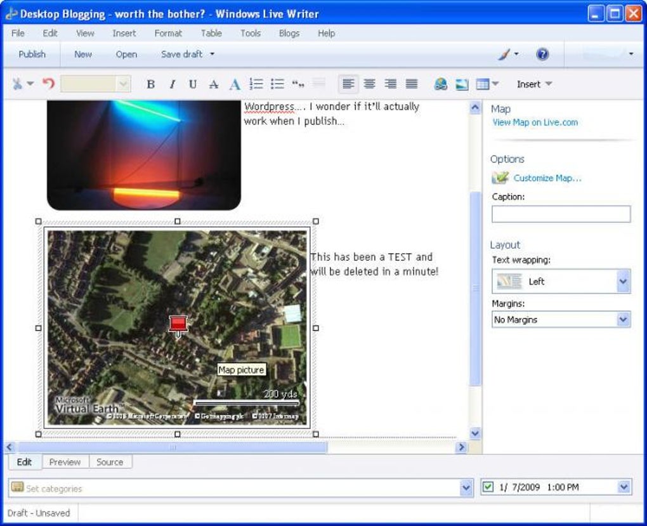Screen dimensions: 647x526
Task: Click the insert picture icon
Action: point(462,84)
